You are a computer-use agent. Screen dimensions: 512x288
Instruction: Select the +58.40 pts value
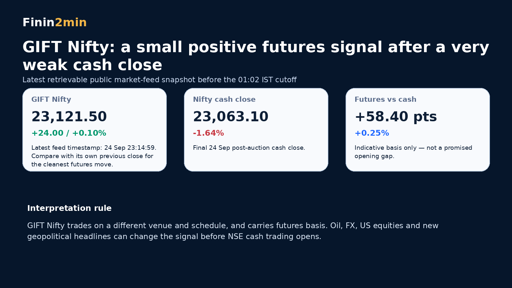tap(396, 116)
